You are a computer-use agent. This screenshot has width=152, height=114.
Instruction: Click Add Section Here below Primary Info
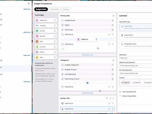point(87,55)
